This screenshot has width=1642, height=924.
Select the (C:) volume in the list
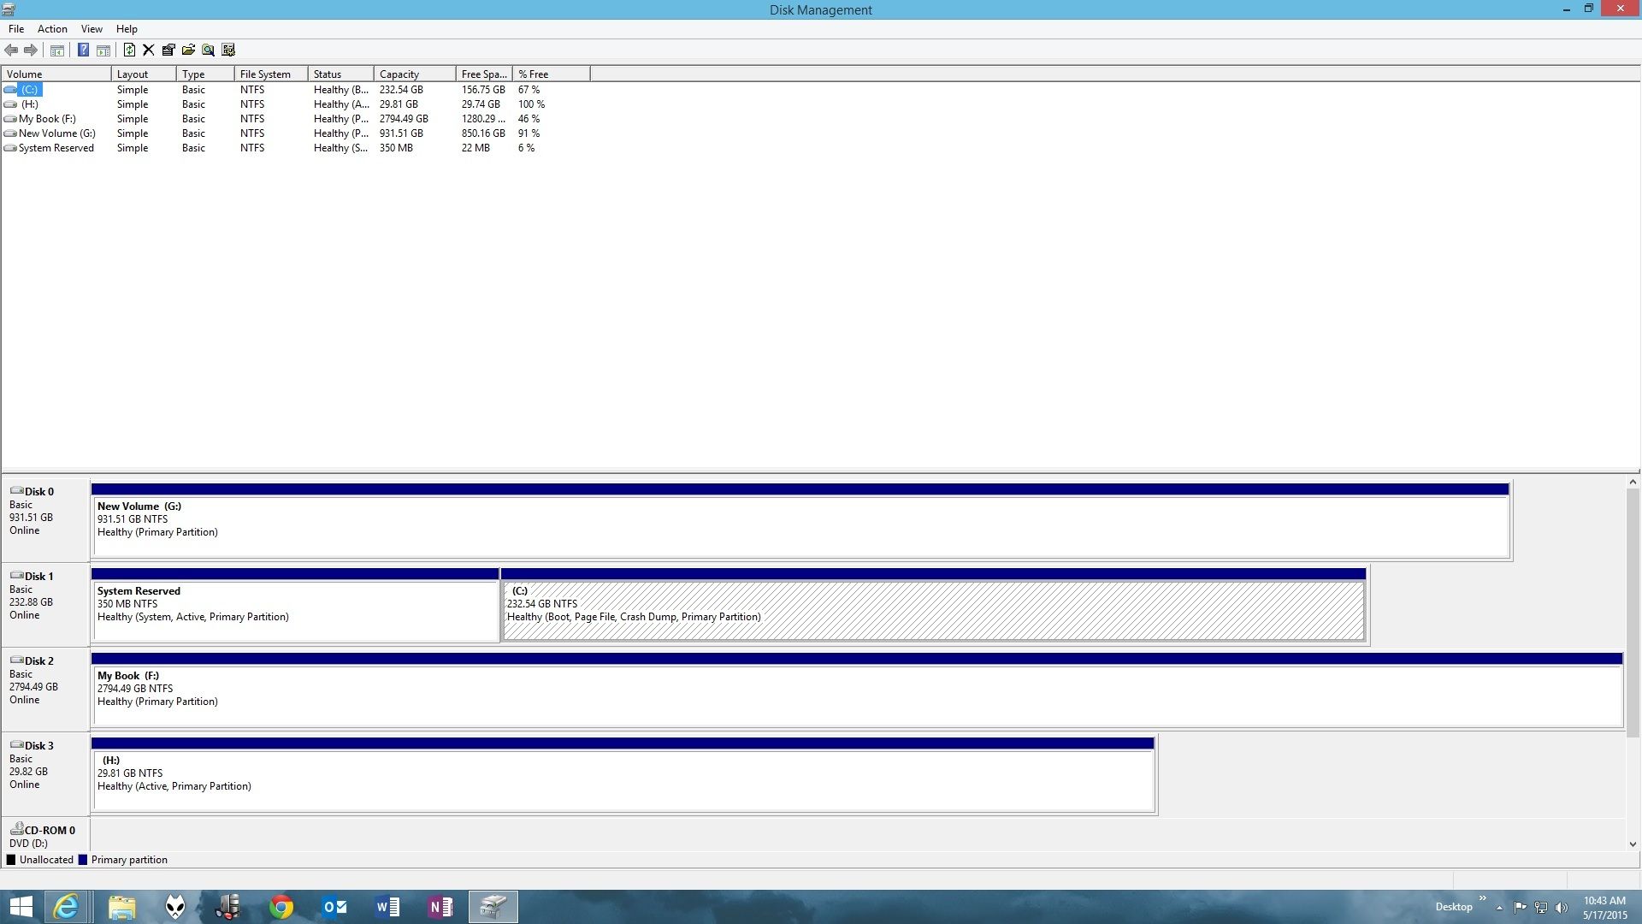tap(29, 90)
